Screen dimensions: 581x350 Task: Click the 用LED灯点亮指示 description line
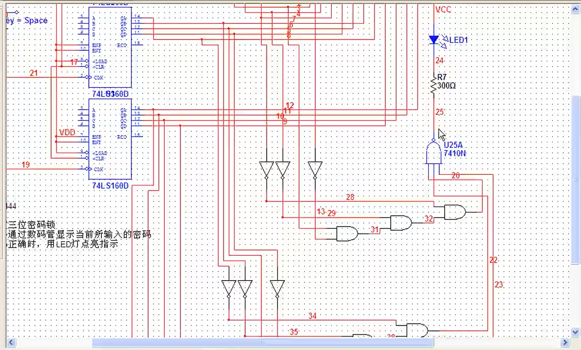(x=63, y=245)
